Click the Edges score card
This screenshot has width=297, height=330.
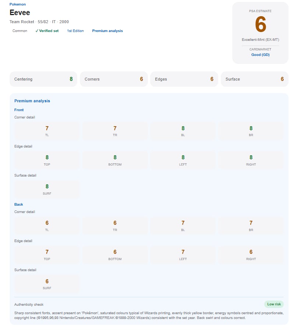pyautogui.click(x=184, y=79)
